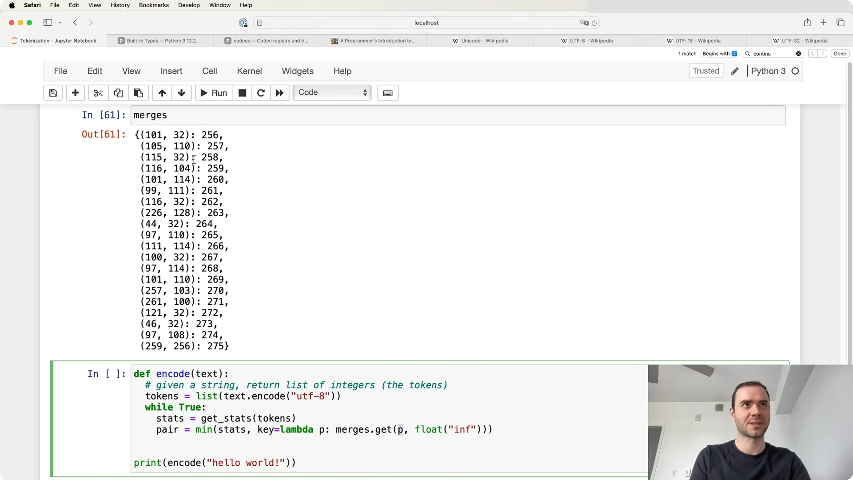Screen dimensions: 853x480
Task: Move selected cell up arrow
Action: (x=162, y=93)
